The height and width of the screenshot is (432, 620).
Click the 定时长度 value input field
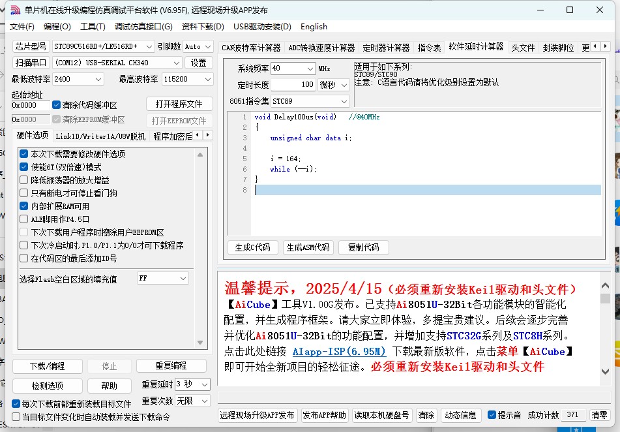click(x=293, y=85)
